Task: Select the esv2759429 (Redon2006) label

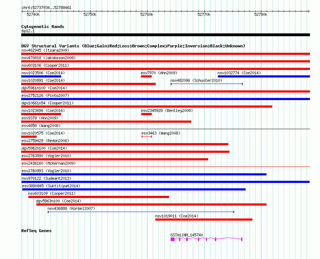Action: (x=45, y=141)
